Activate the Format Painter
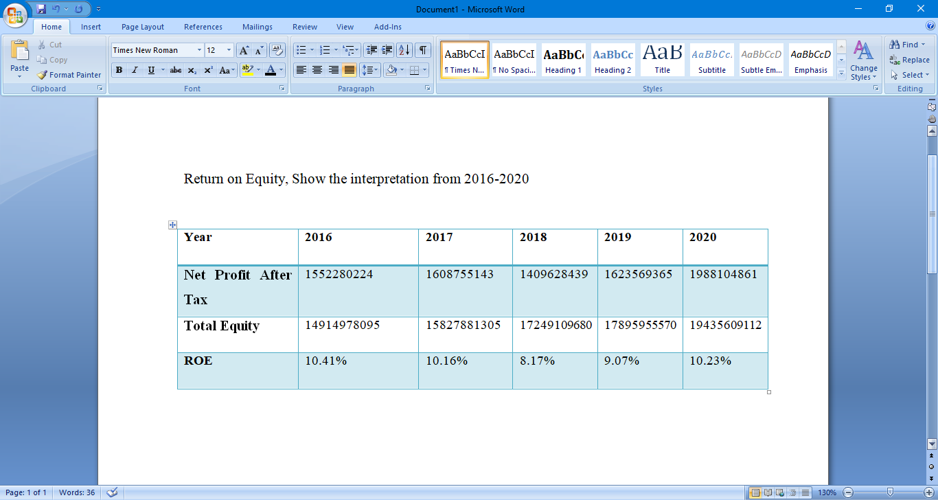938x500 pixels. 69,75
